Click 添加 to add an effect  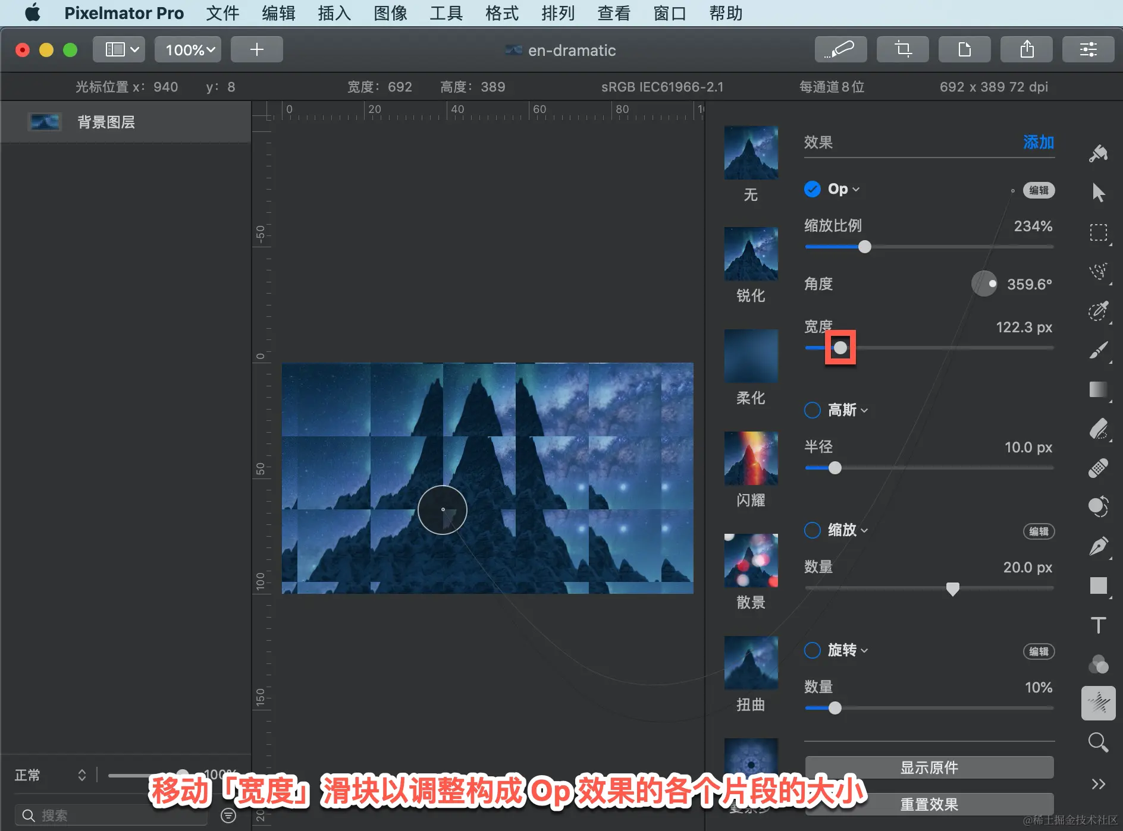point(1039,142)
